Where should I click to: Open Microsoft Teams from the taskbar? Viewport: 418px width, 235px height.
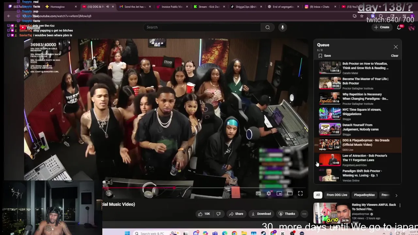215,233
